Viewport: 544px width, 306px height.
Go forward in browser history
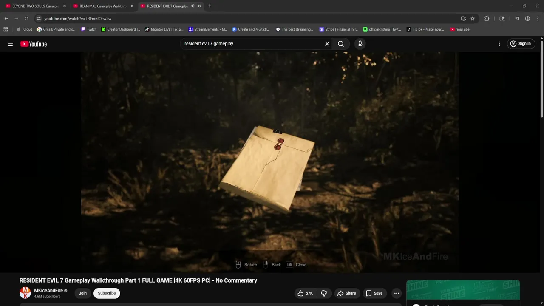[x=17, y=19]
